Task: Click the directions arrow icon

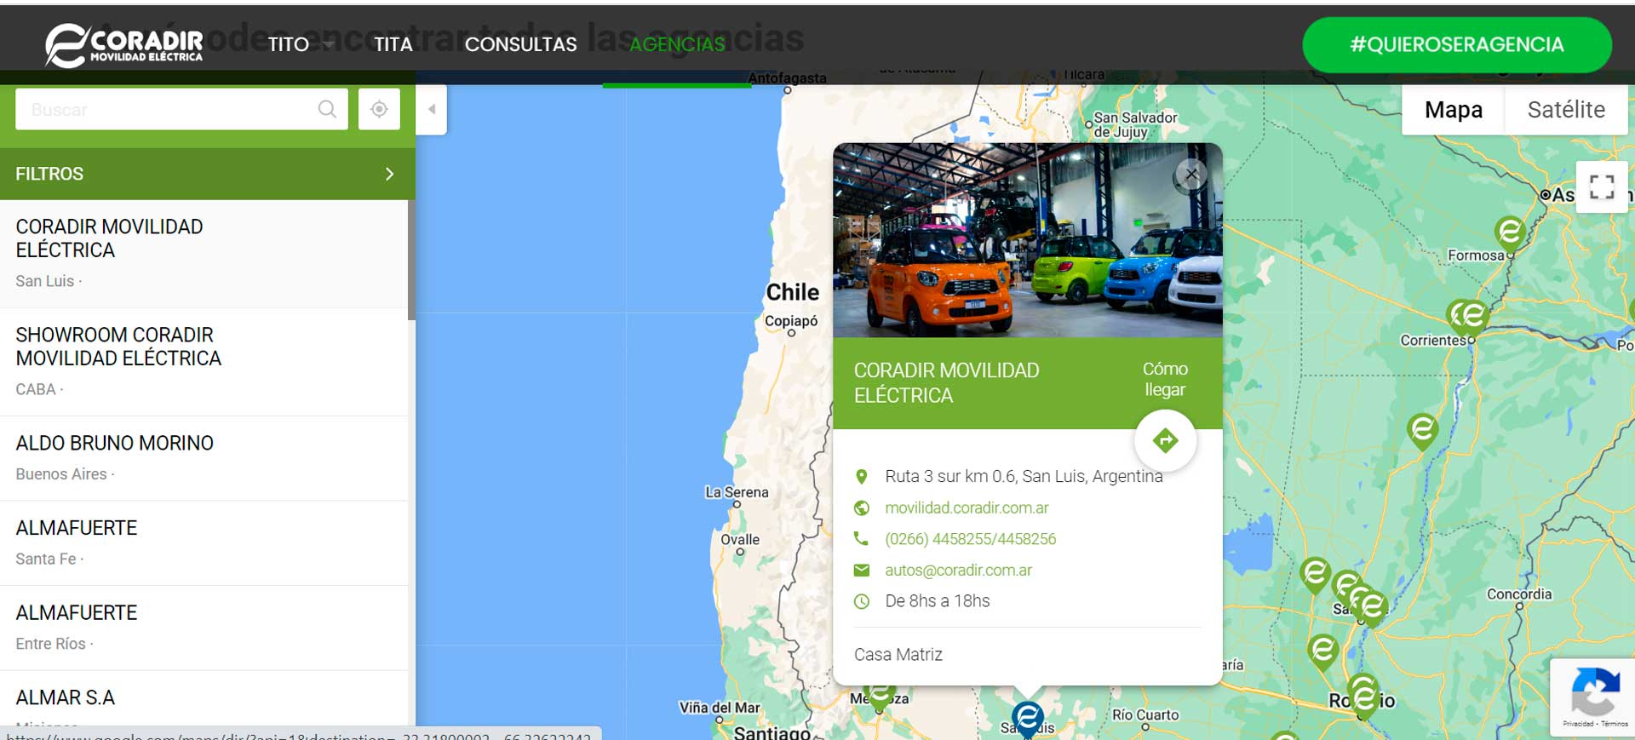Action: [x=1165, y=440]
